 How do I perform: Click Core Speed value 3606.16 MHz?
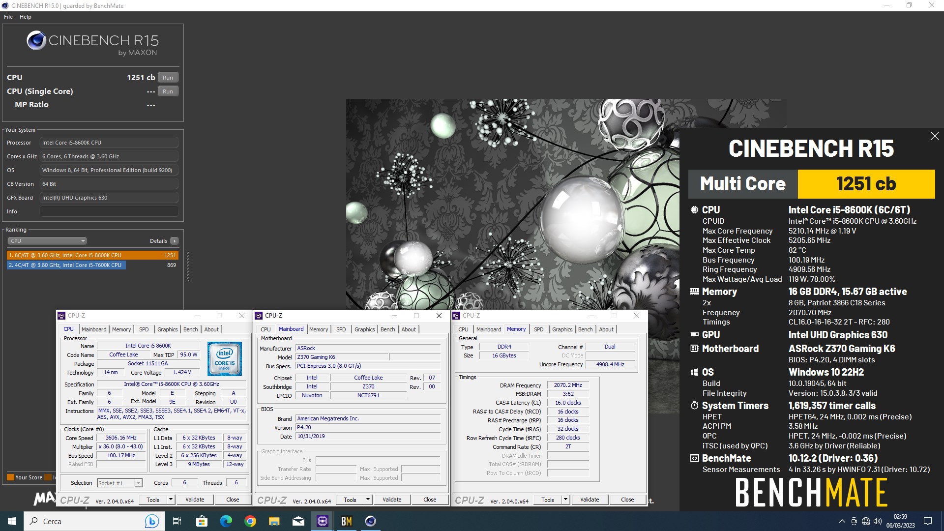coord(121,438)
